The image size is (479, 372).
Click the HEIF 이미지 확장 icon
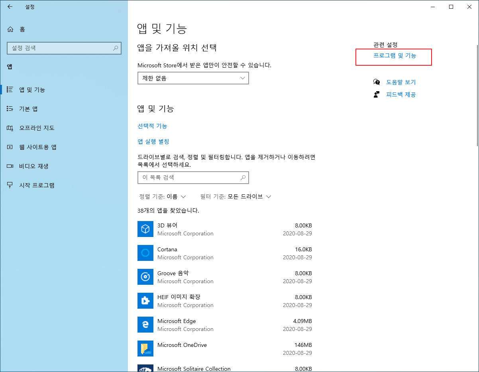click(x=145, y=301)
